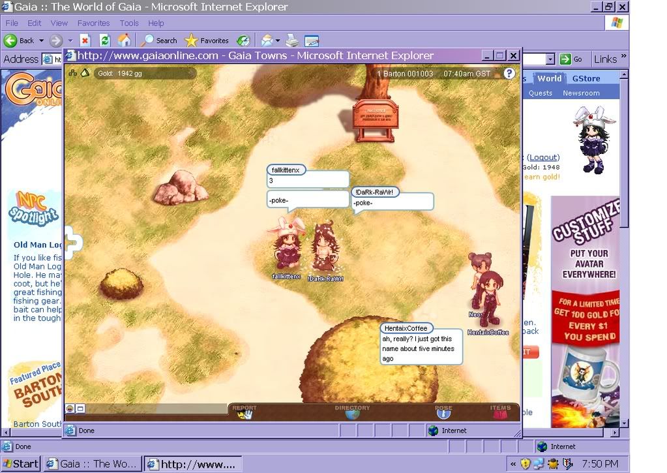Select the GStore tab on Gaia page
The width and height of the screenshot is (667, 473).
coord(585,78)
